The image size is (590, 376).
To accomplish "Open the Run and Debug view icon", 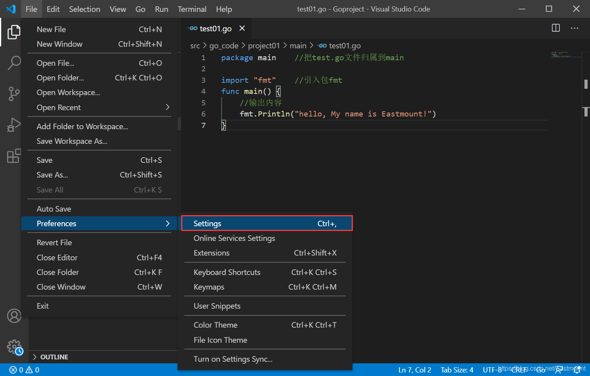I will (x=14, y=125).
